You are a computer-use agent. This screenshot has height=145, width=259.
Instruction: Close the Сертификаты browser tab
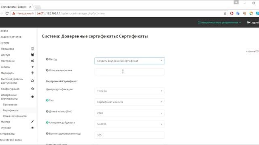pyautogui.click(x=30, y=7)
